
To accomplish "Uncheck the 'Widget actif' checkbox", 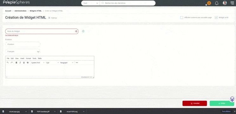I will coord(216,17).
